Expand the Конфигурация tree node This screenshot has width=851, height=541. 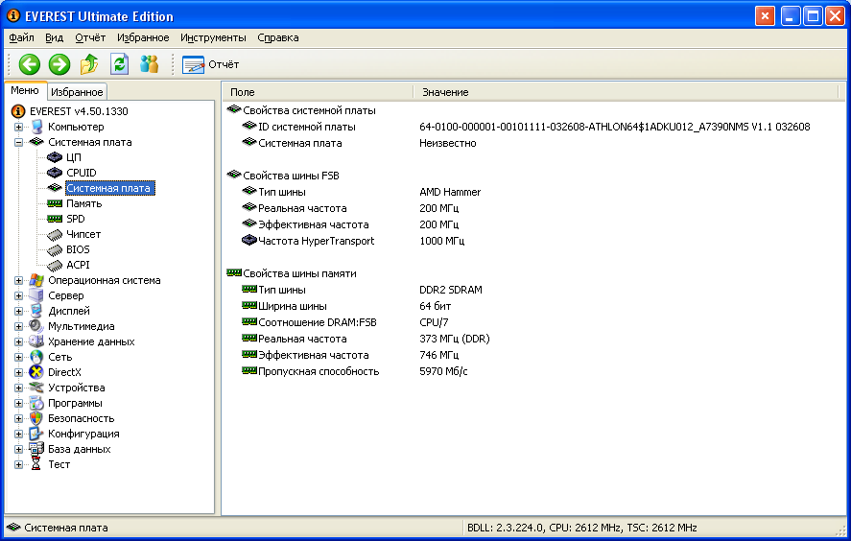(x=18, y=435)
